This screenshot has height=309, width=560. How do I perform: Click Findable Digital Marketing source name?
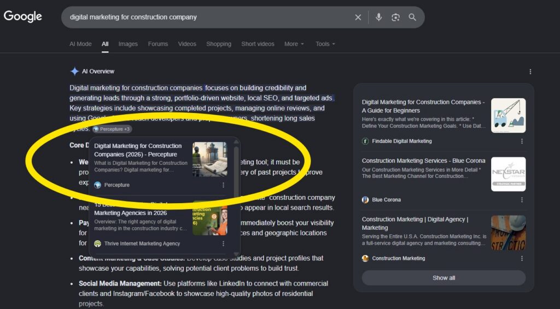402,141
